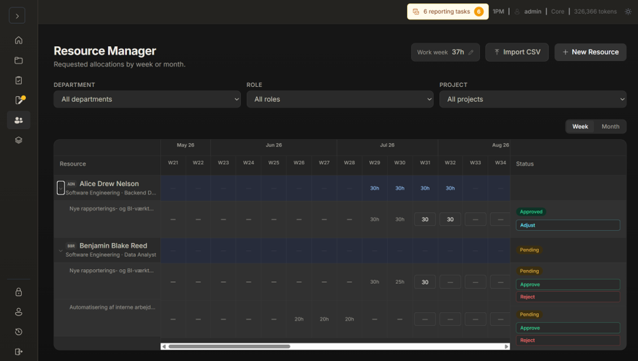638x361 pixels.
Task: Open the folder icon in sidebar
Action: [18, 60]
